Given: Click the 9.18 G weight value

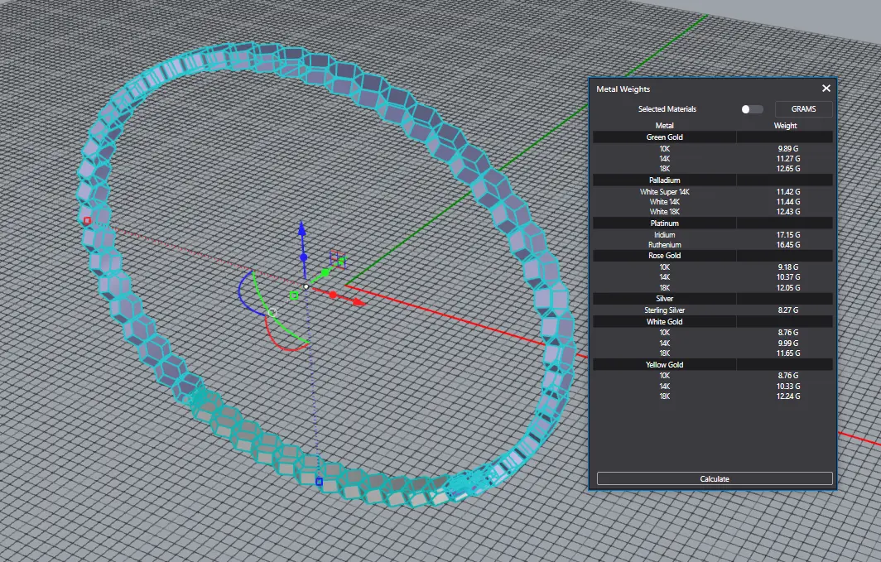Looking at the screenshot, I should tap(787, 267).
